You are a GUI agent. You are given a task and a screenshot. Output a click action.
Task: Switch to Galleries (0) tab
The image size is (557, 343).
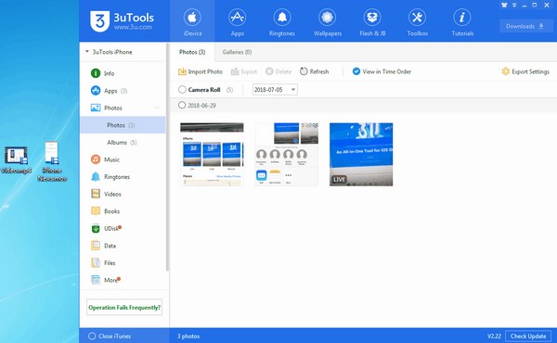[237, 52]
